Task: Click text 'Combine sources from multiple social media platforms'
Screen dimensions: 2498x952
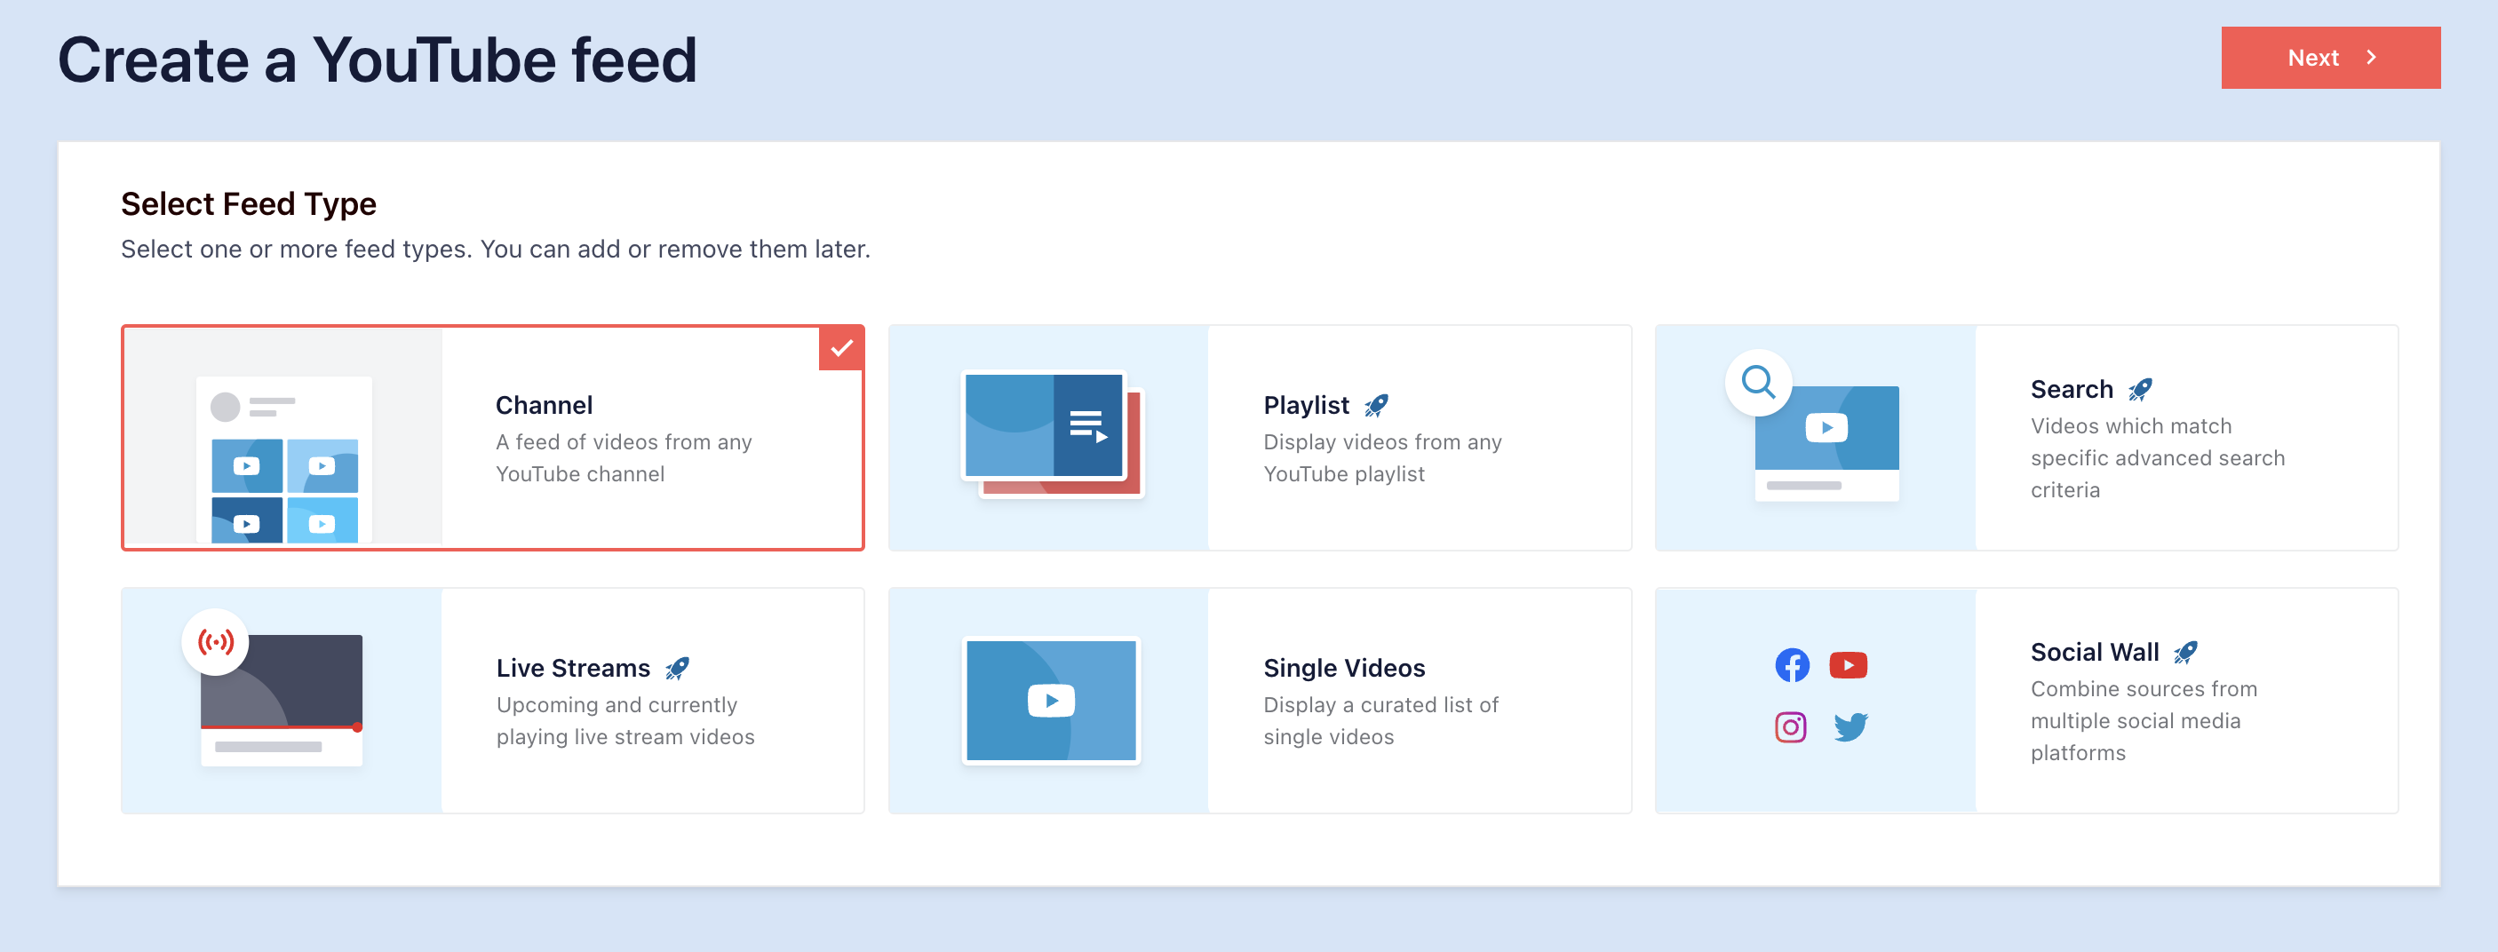Action: pyautogui.click(x=2144, y=720)
